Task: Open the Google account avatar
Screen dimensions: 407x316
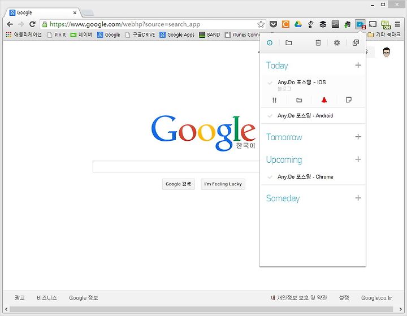Action: click(386, 52)
